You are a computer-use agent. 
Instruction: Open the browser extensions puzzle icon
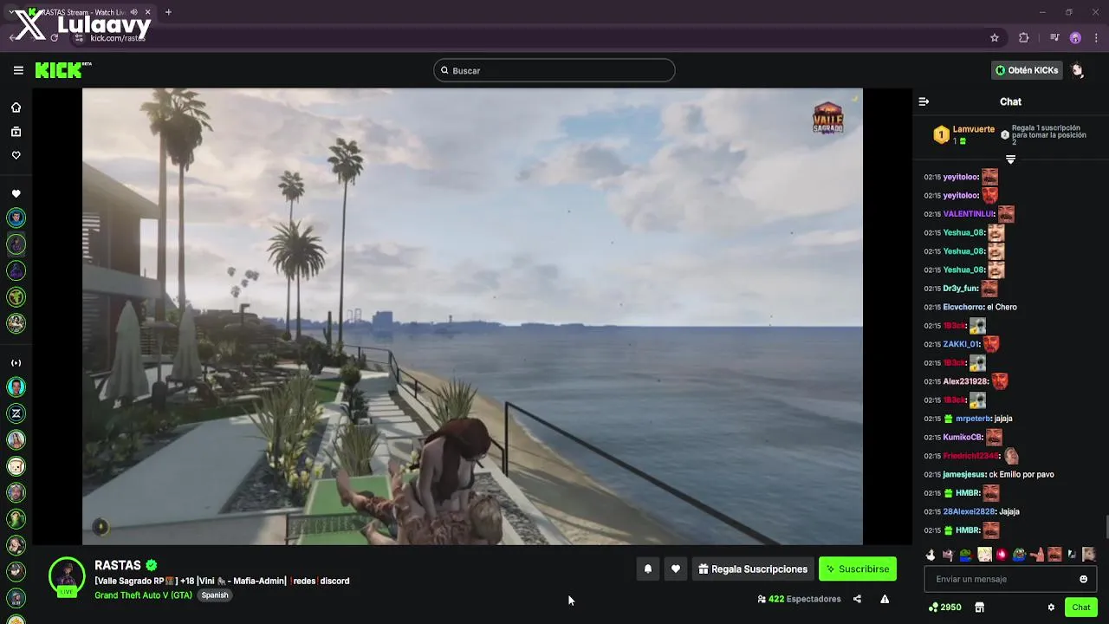click(1024, 37)
